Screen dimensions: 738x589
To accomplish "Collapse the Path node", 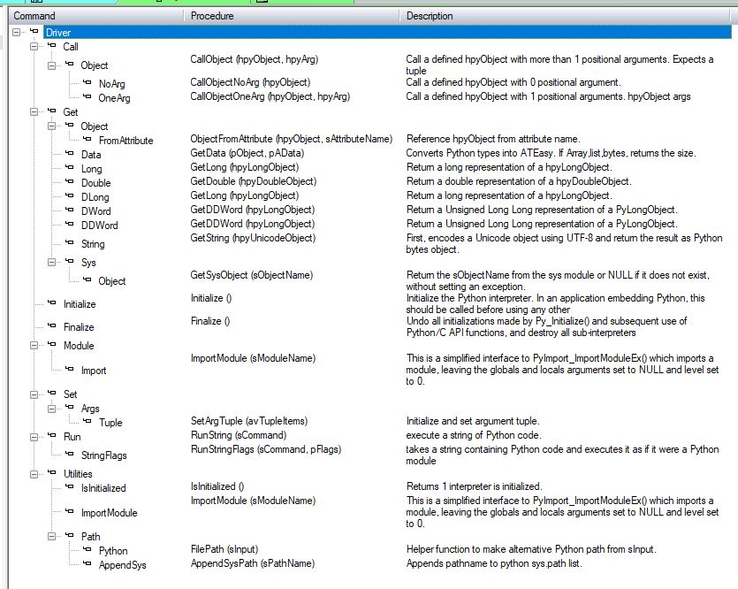I will tap(51, 536).
